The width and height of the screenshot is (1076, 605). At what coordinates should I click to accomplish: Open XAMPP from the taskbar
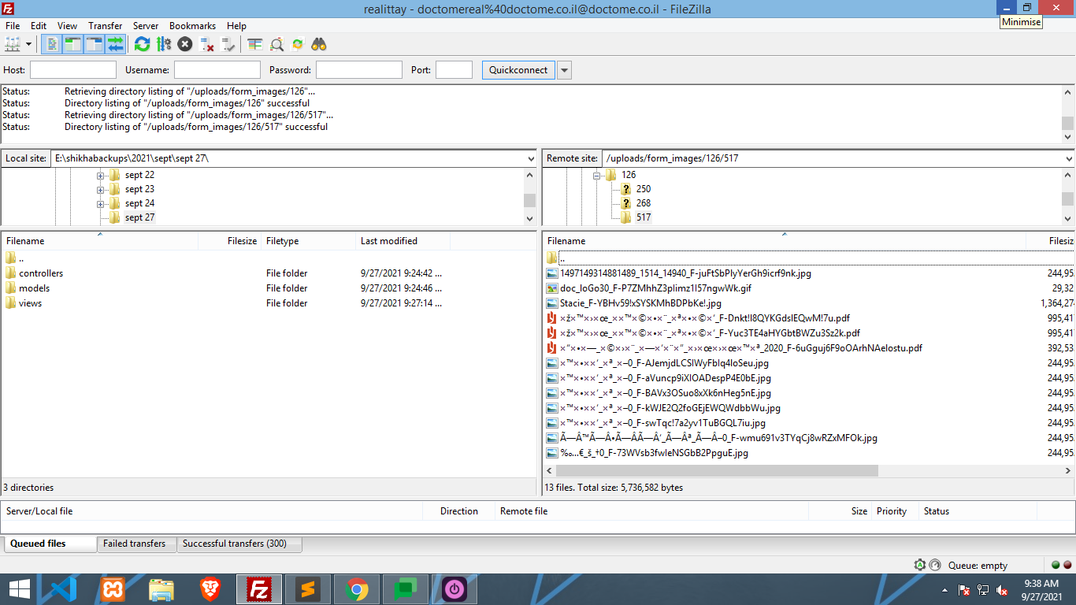(x=113, y=589)
